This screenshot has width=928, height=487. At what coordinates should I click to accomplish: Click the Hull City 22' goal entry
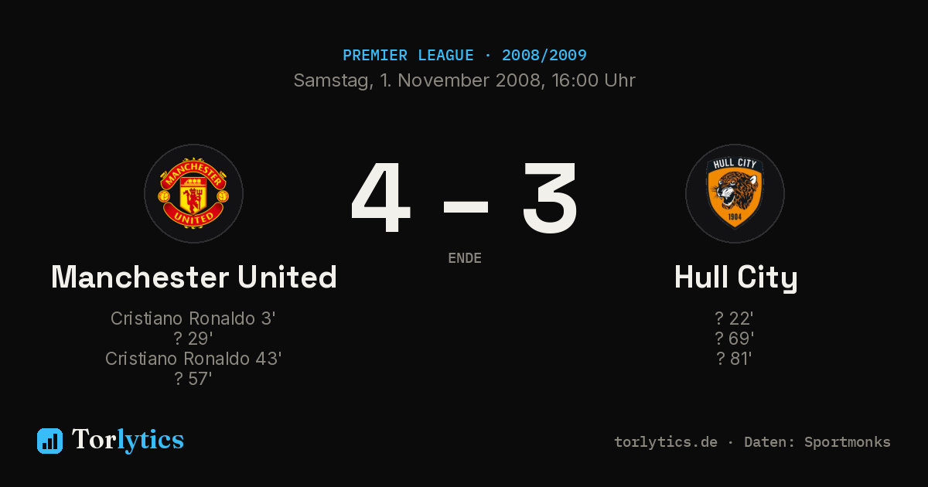[x=735, y=318]
